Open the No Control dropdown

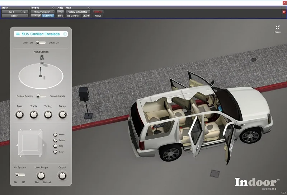(74, 16)
